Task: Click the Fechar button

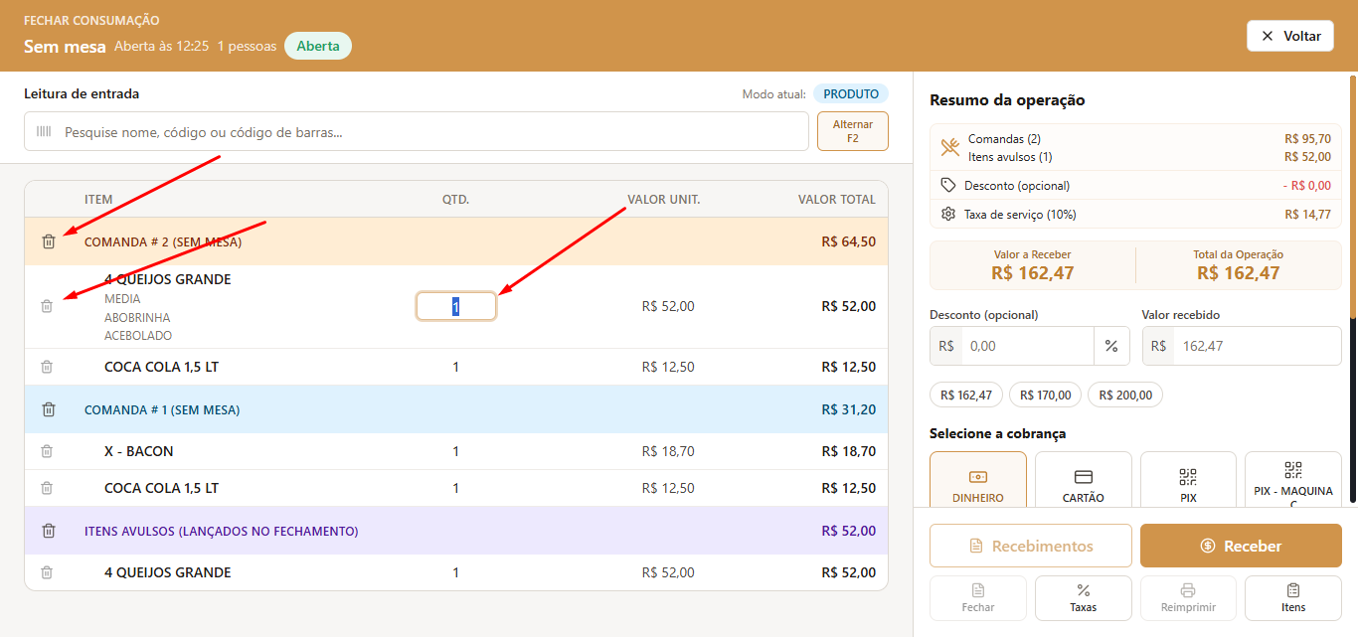Action: tap(978, 598)
